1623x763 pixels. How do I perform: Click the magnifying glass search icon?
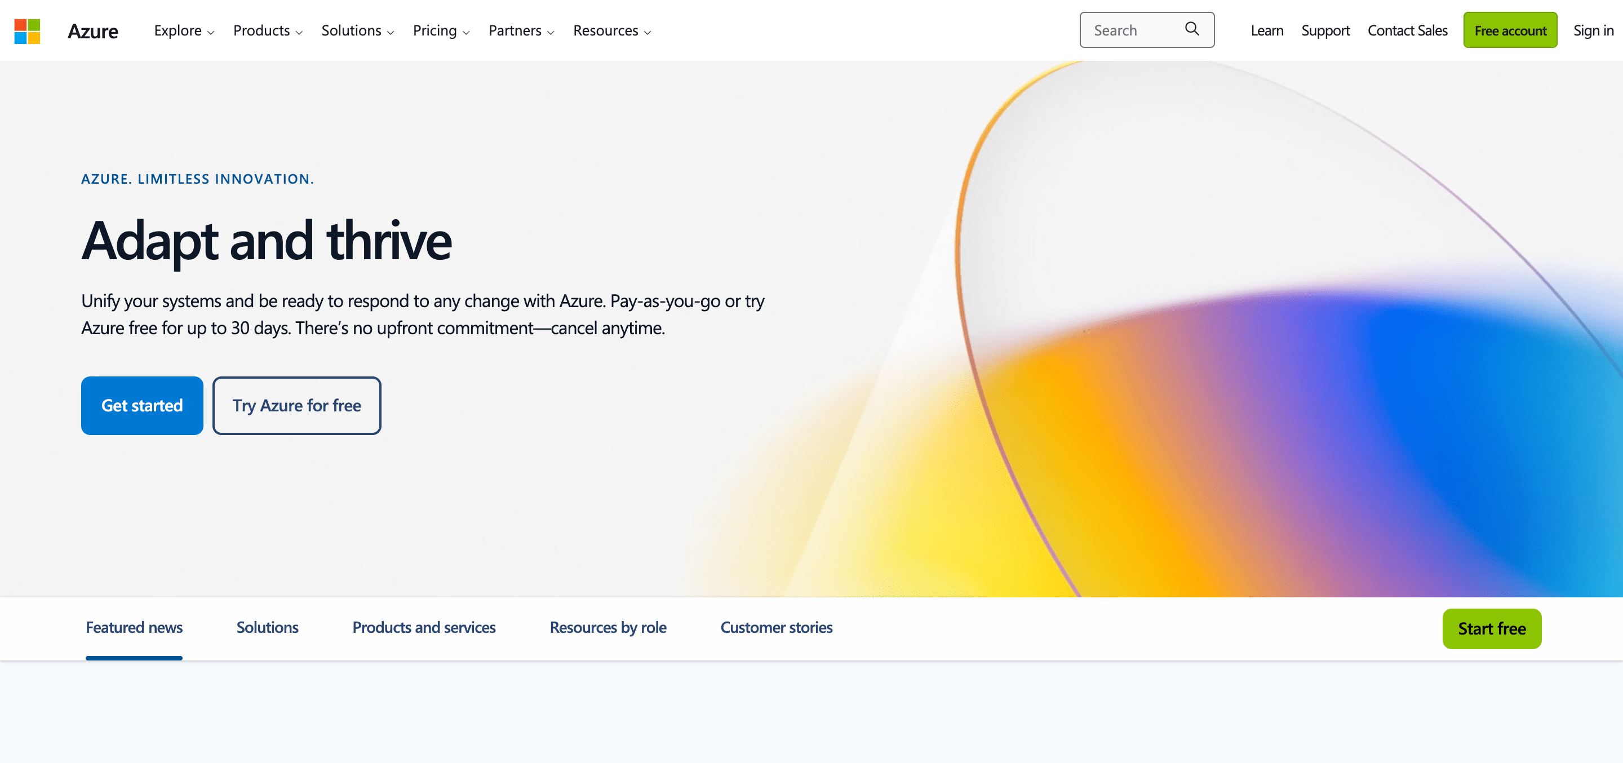(1191, 29)
